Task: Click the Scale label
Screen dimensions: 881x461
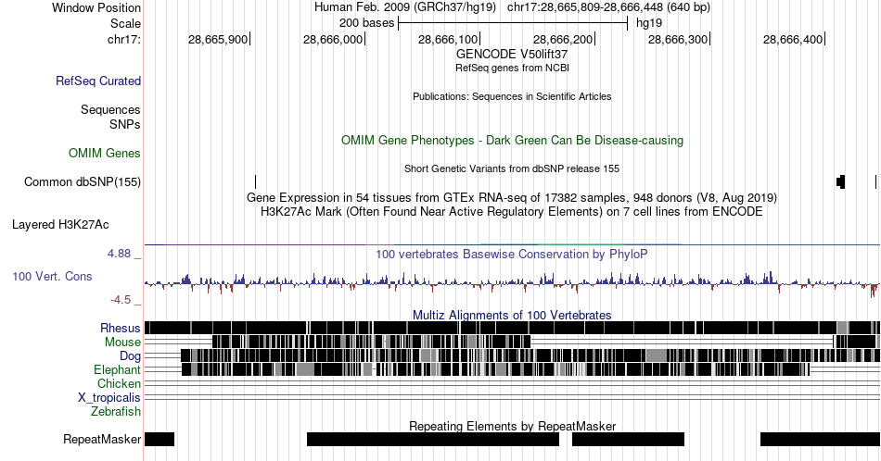Action: click(125, 23)
